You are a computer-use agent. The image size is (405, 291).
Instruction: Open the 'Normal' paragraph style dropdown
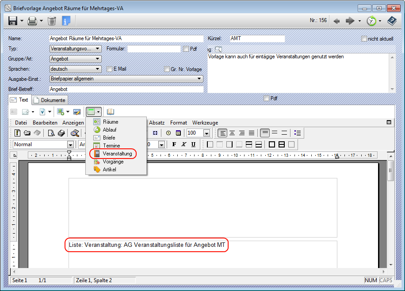[x=70, y=144]
